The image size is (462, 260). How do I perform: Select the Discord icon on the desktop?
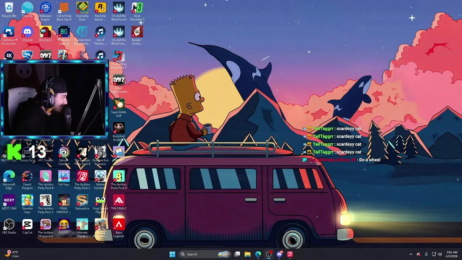tap(27, 34)
